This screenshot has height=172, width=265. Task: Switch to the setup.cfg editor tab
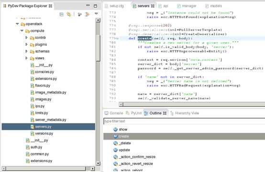(x=114, y=6)
